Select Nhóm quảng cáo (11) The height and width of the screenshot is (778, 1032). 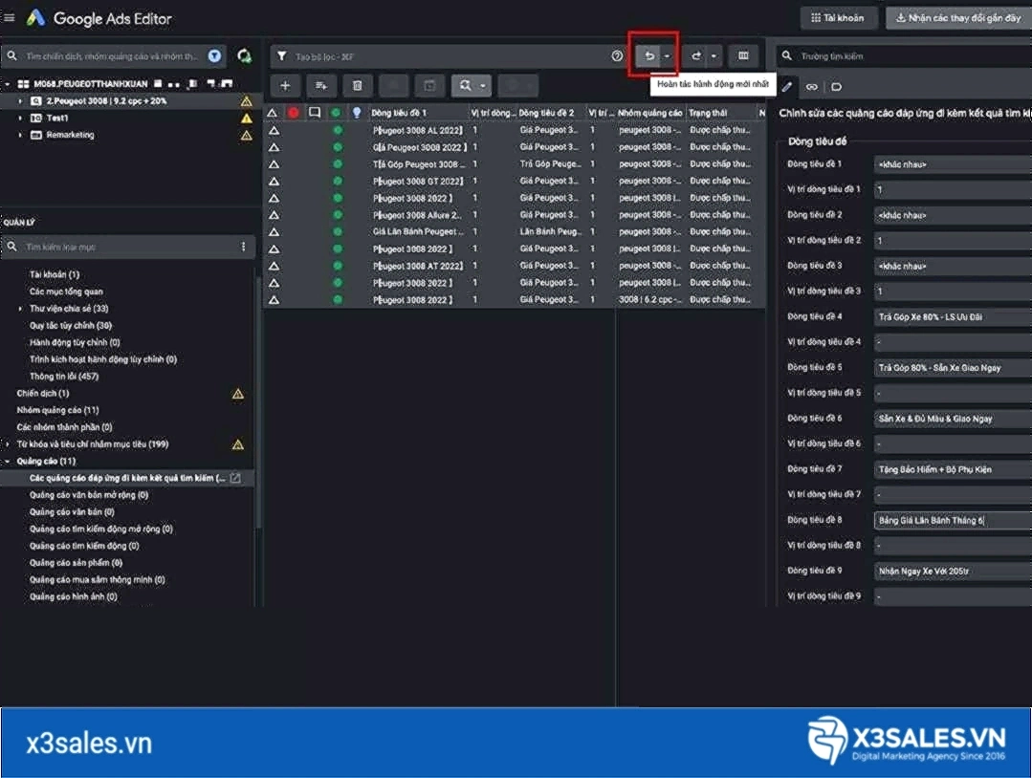[58, 410]
